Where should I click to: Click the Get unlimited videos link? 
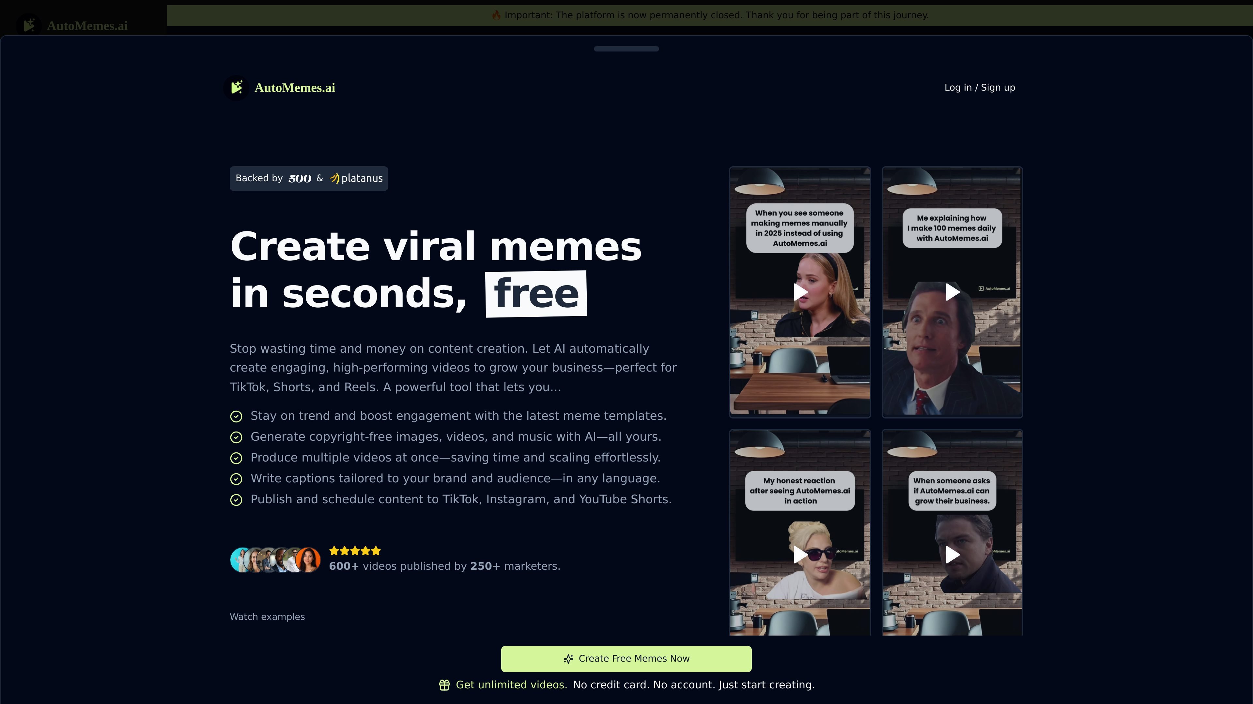[x=511, y=685]
